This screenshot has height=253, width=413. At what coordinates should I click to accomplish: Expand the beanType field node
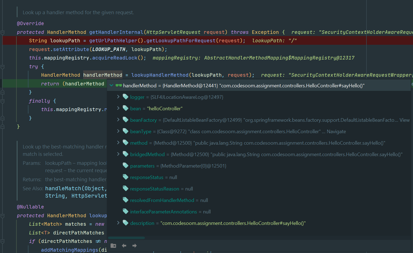tap(118, 131)
